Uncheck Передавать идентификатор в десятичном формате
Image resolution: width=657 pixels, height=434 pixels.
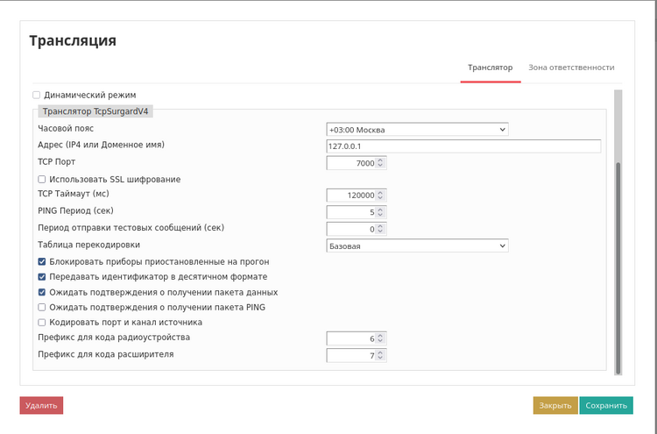(x=41, y=277)
